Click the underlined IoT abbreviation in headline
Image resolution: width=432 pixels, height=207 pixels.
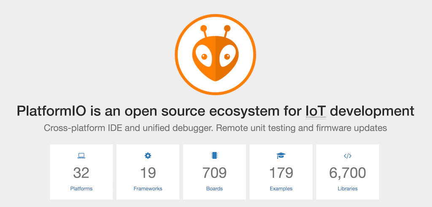click(x=316, y=111)
